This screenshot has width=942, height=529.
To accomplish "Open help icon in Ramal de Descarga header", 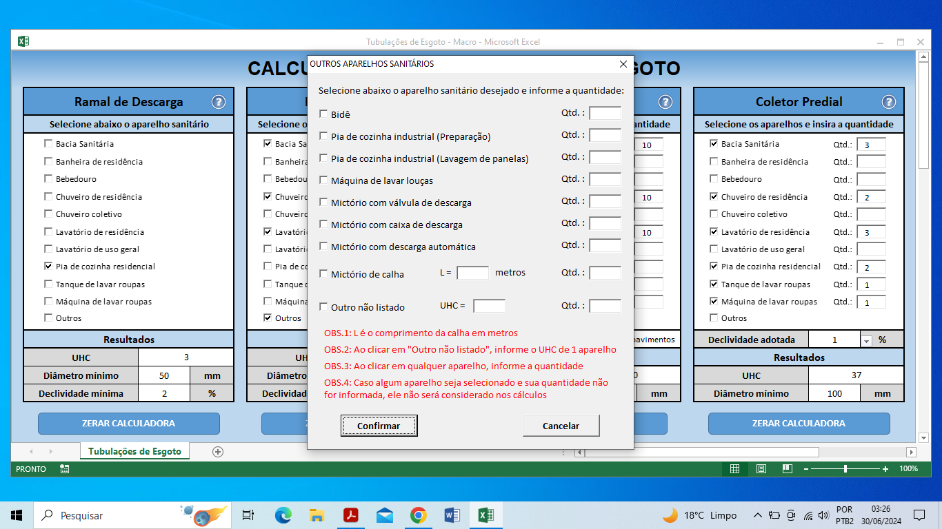I will coord(218,102).
